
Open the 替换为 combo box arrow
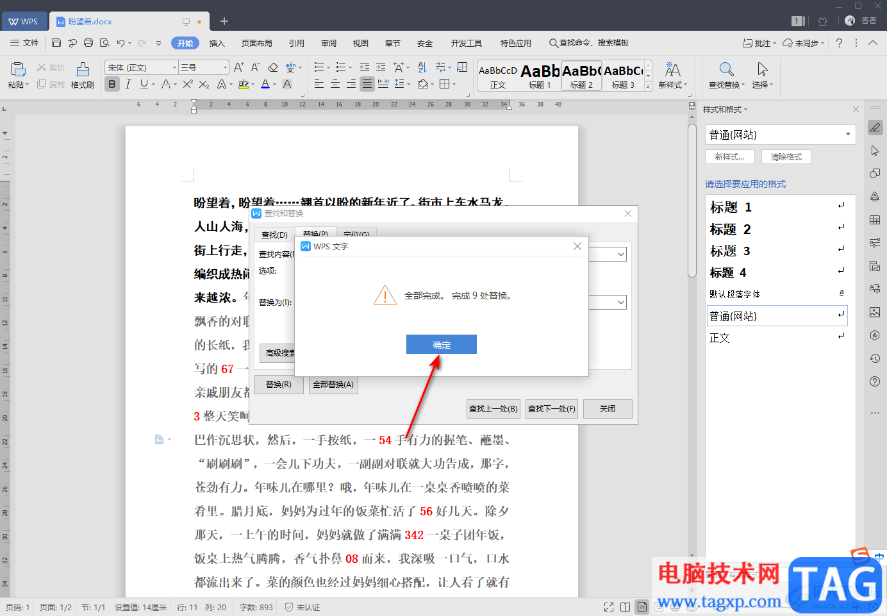click(x=620, y=303)
